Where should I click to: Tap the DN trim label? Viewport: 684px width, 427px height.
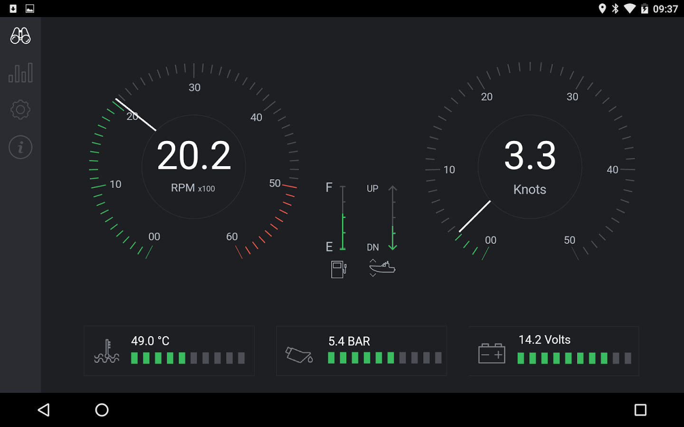coord(373,247)
